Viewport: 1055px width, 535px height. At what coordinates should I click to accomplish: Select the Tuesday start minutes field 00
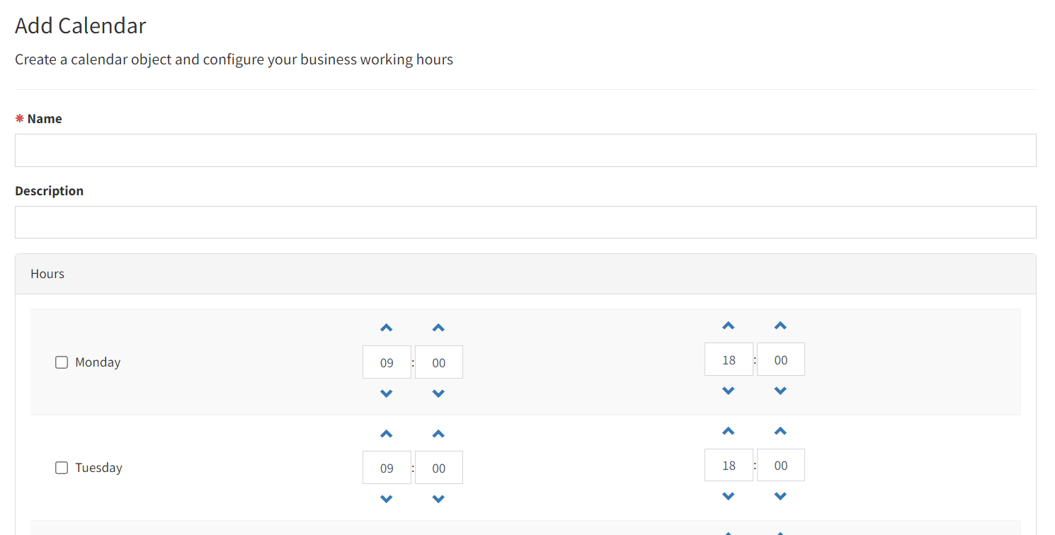point(439,468)
